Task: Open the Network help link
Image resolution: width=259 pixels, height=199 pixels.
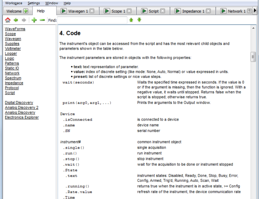Action: (x=12, y=73)
